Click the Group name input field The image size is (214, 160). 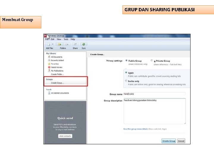click(154, 94)
